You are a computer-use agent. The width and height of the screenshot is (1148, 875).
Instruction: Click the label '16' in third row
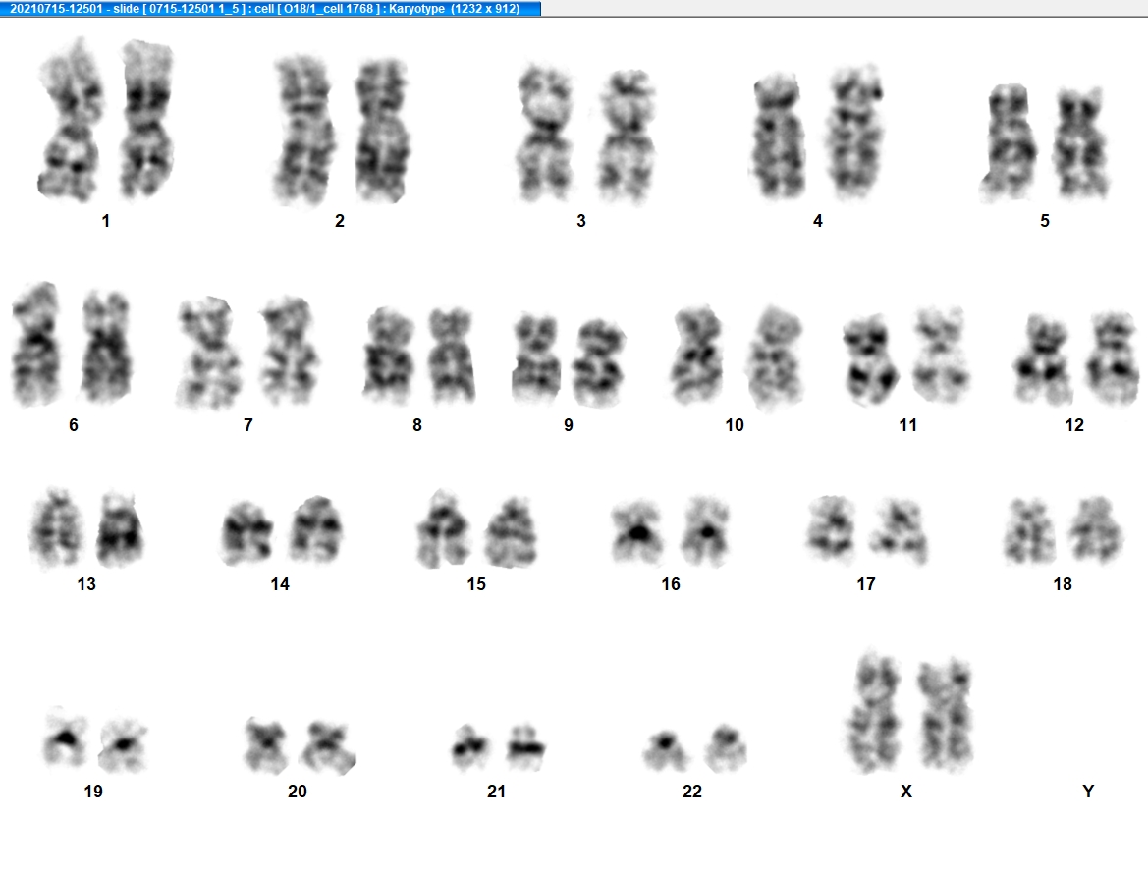click(x=671, y=583)
